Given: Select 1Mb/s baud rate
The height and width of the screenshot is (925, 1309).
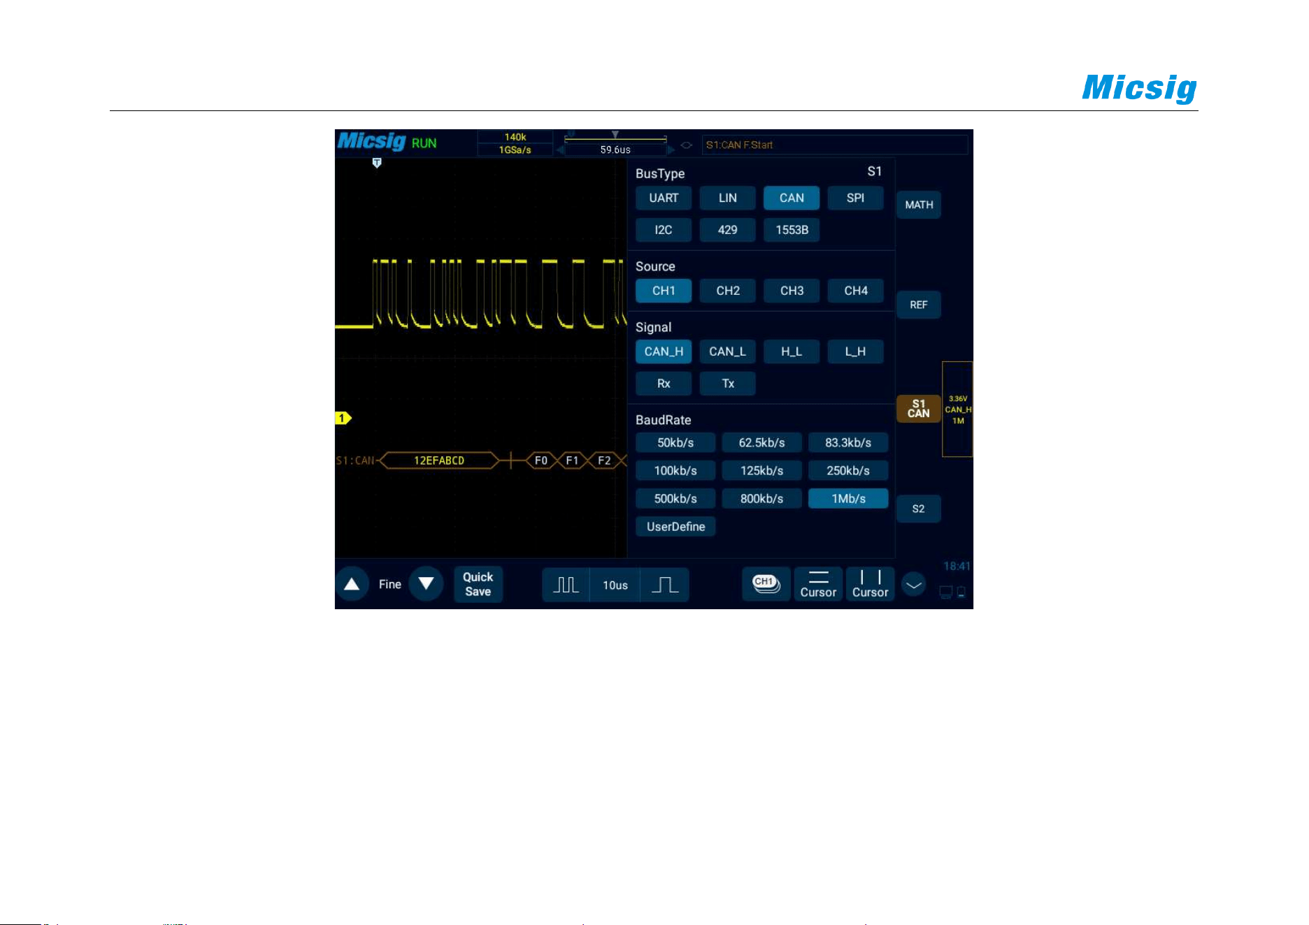Looking at the screenshot, I should 848,499.
